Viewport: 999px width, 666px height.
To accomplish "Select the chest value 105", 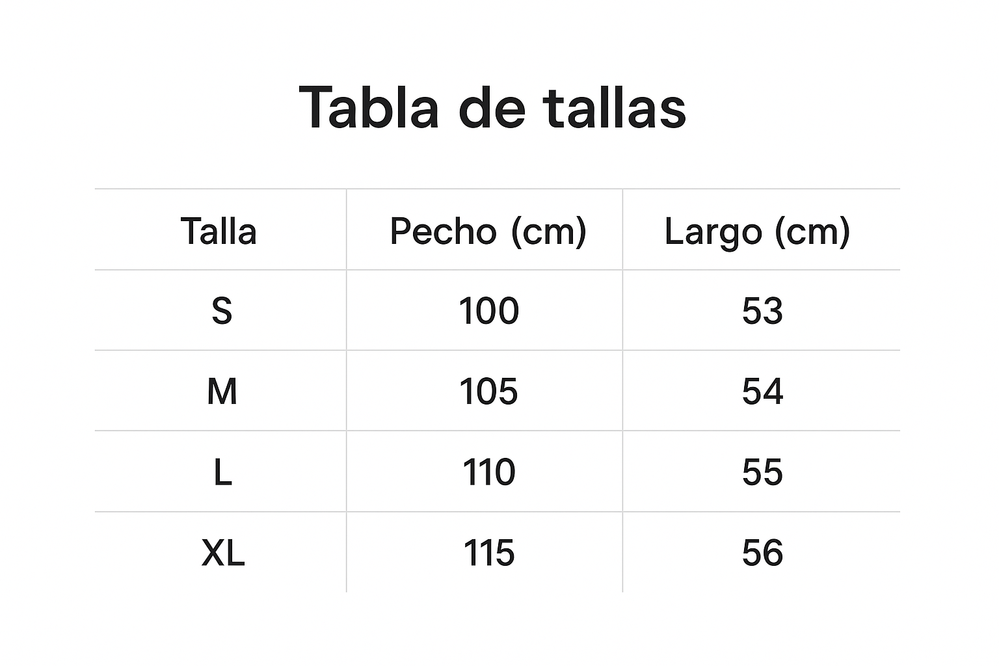I will click(x=488, y=392).
